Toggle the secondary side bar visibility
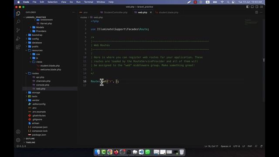The height and width of the screenshot is (157, 279). tap(257, 7)
